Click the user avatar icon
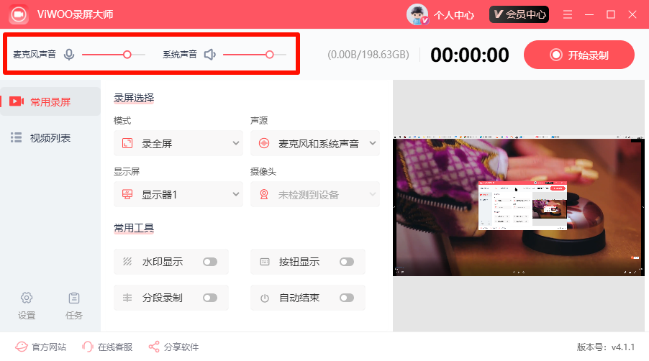This screenshot has width=649, height=361. 417,14
